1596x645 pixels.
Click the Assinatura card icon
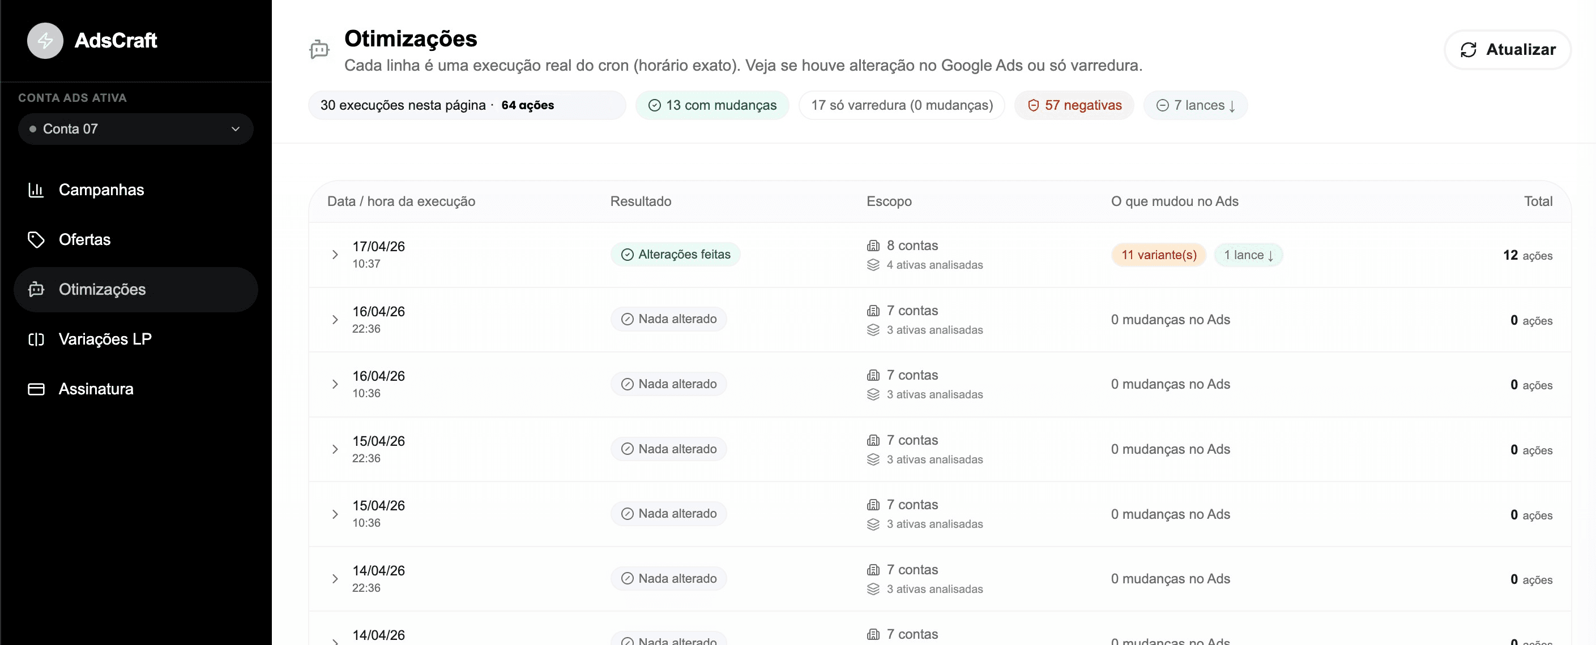pyautogui.click(x=37, y=389)
